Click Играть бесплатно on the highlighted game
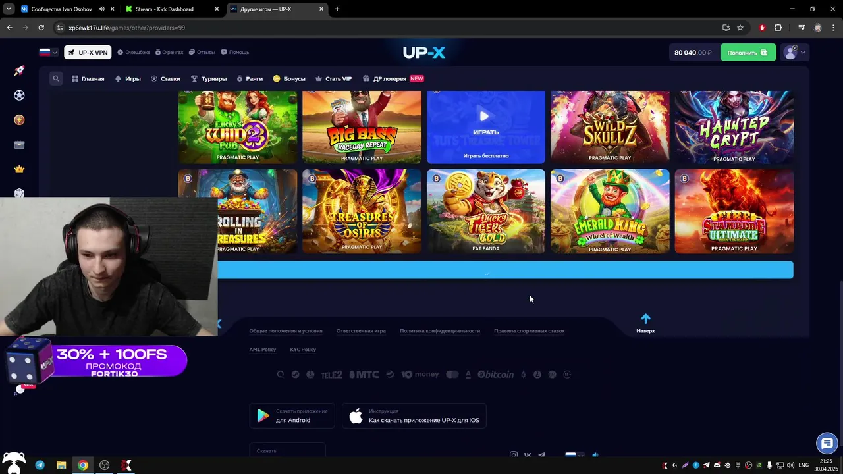Screen dimensions: 843x474 [x=486, y=156]
